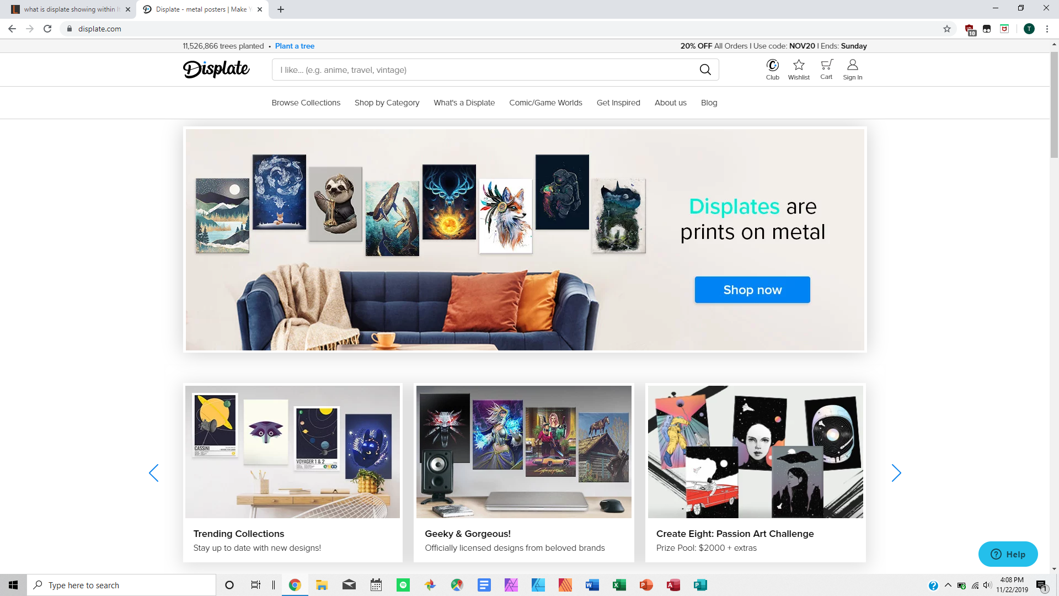Click the Trending Collections thumbnail image
Screen dimensions: 1059x596
point(292,451)
